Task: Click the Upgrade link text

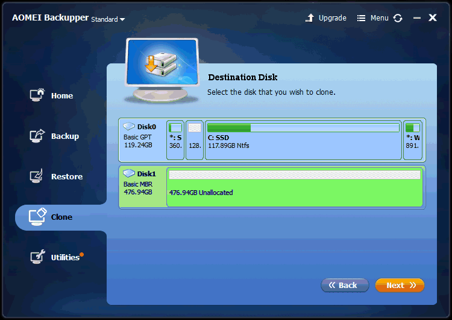Action: (332, 18)
